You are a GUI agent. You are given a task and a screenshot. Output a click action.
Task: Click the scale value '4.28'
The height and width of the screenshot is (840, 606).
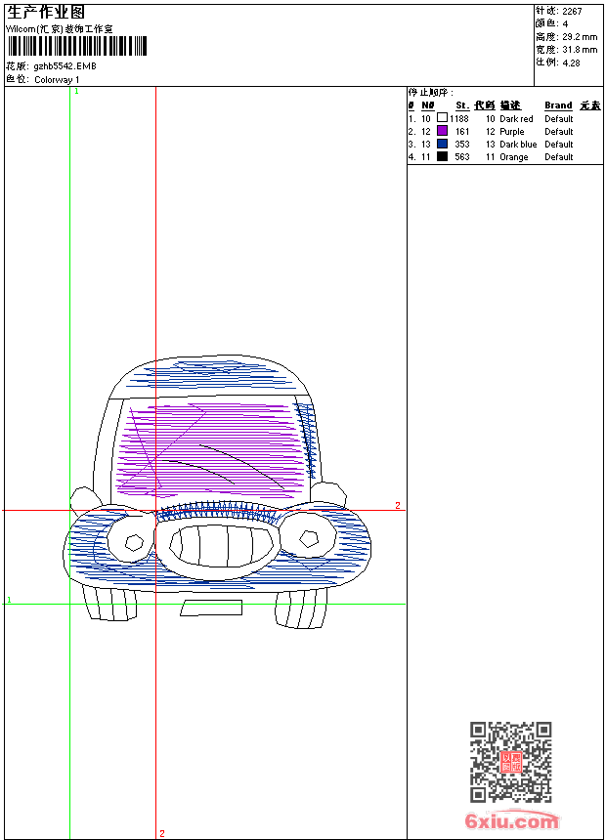point(571,63)
